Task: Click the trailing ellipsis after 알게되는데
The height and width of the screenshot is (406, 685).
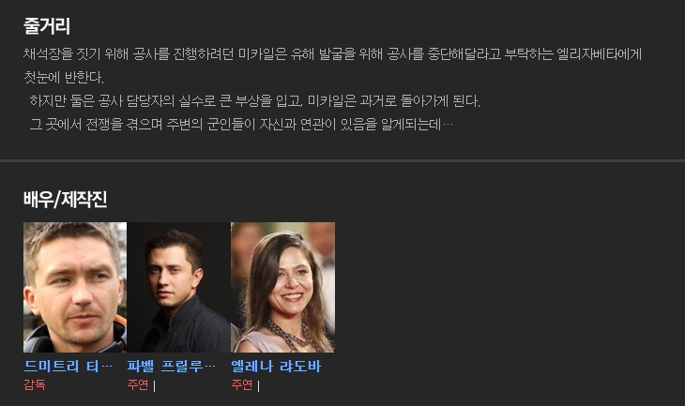Action: (449, 125)
